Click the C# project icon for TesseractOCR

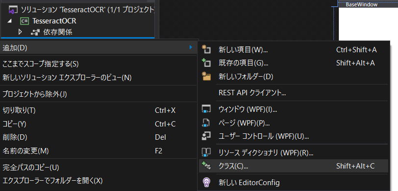click(x=25, y=21)
